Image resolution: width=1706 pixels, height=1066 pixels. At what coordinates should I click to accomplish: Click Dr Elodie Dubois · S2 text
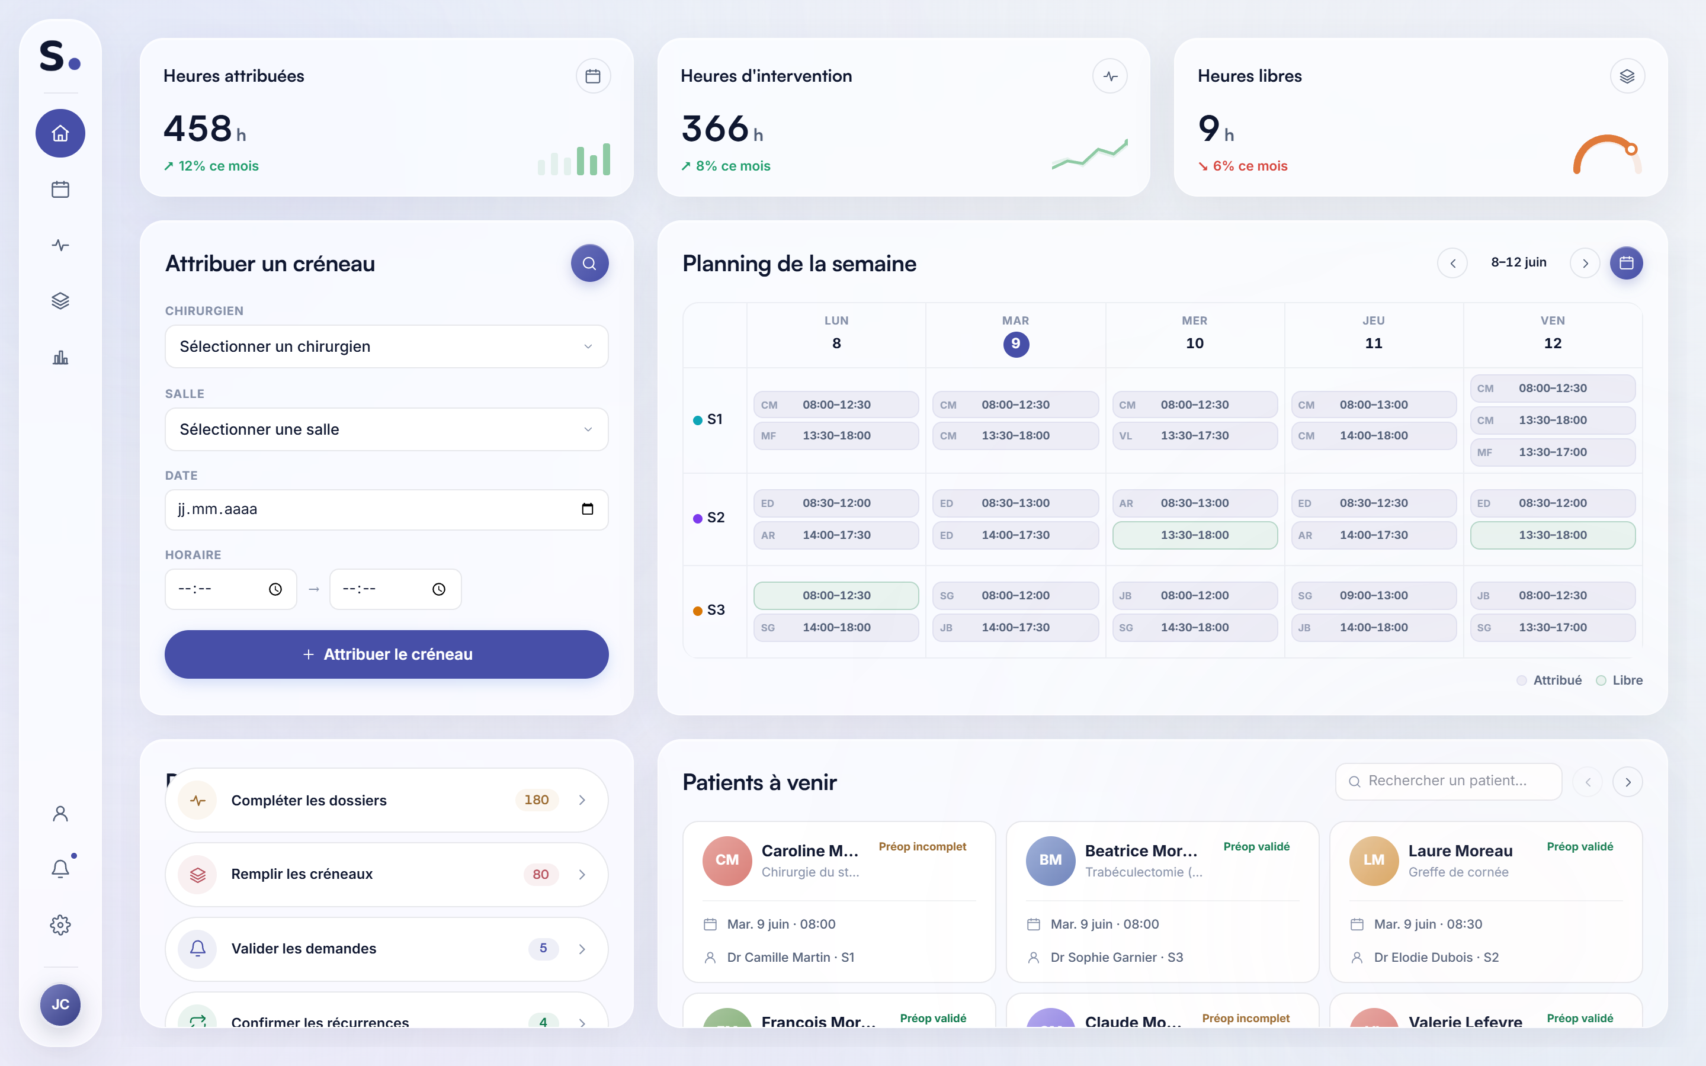1436,958
